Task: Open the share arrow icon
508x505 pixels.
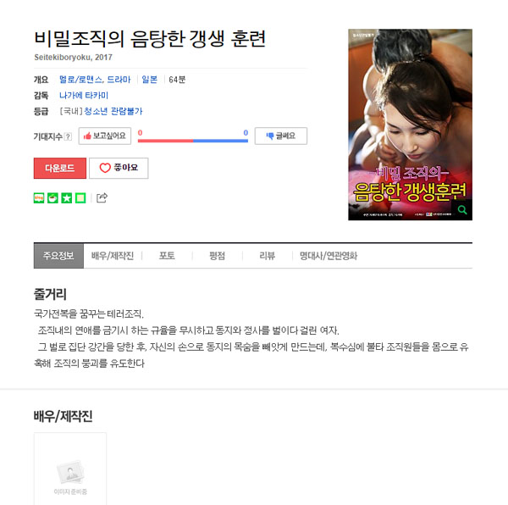Action: click(102, 197)
